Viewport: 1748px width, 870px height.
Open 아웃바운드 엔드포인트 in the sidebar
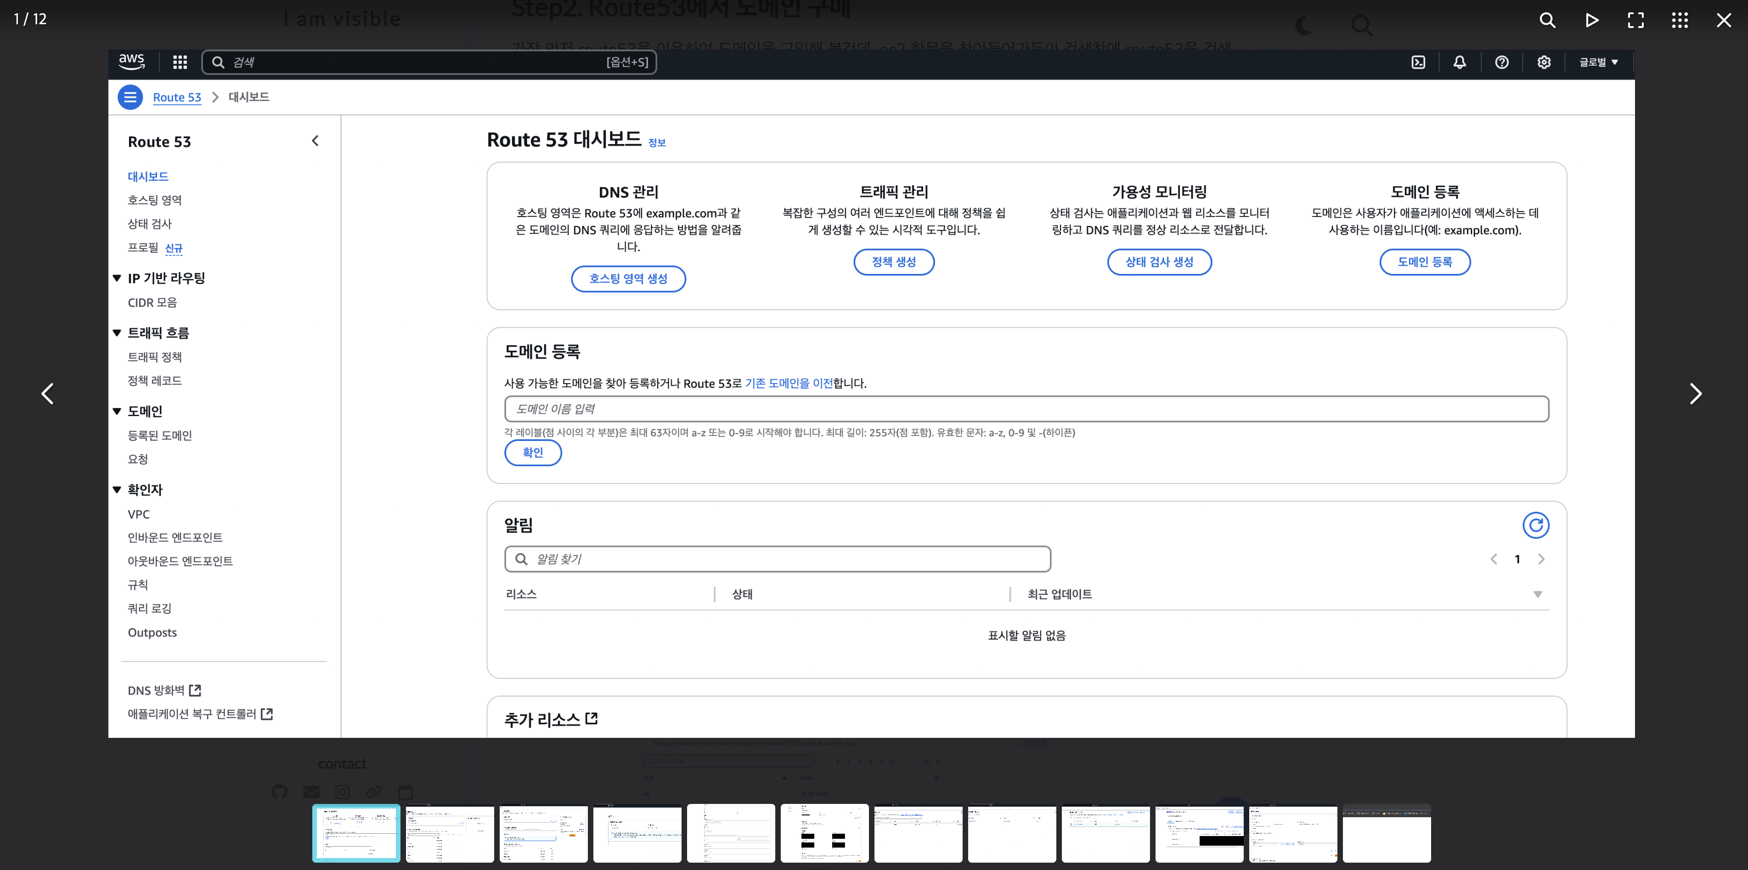pyautogui.click(x=180, y=561)
